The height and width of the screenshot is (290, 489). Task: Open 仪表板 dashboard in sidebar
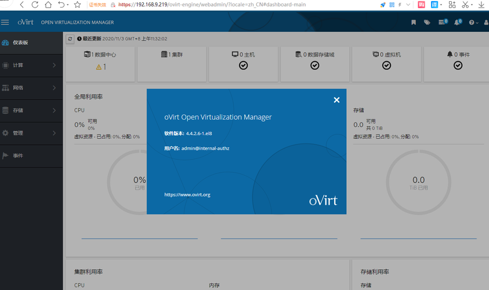31,43
